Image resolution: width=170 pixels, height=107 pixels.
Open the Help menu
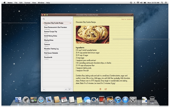click(x=48, y=3)
